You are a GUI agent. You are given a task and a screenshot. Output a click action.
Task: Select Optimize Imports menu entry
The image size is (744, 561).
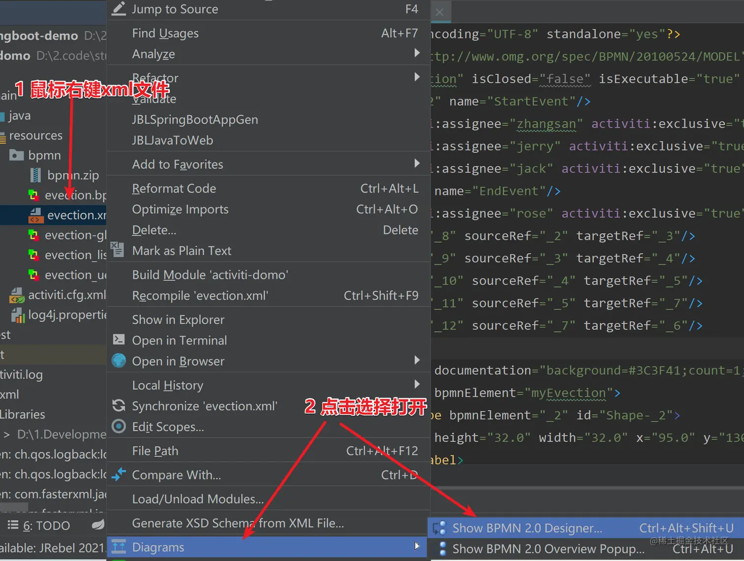point(268,209)
